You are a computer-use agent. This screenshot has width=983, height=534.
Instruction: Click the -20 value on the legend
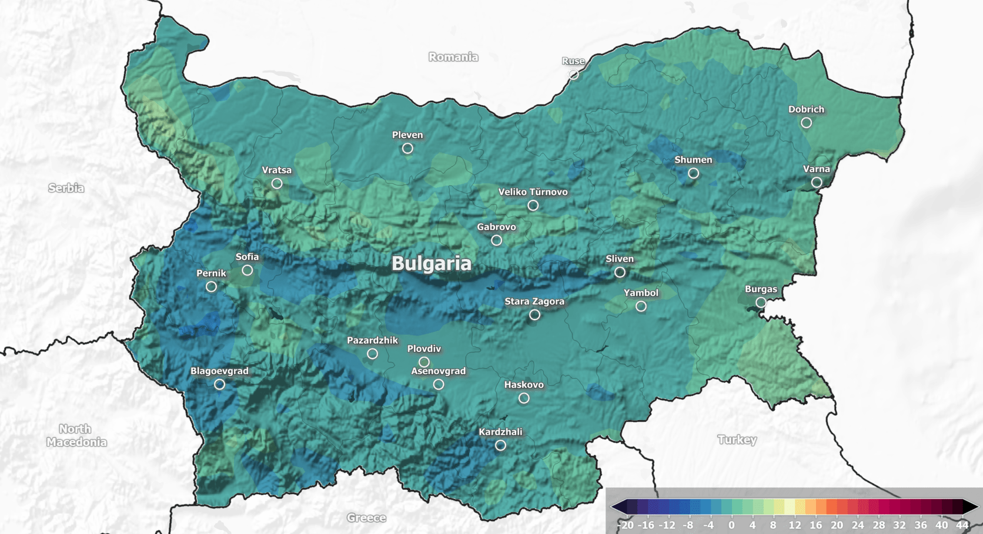[x=626, y=525]
